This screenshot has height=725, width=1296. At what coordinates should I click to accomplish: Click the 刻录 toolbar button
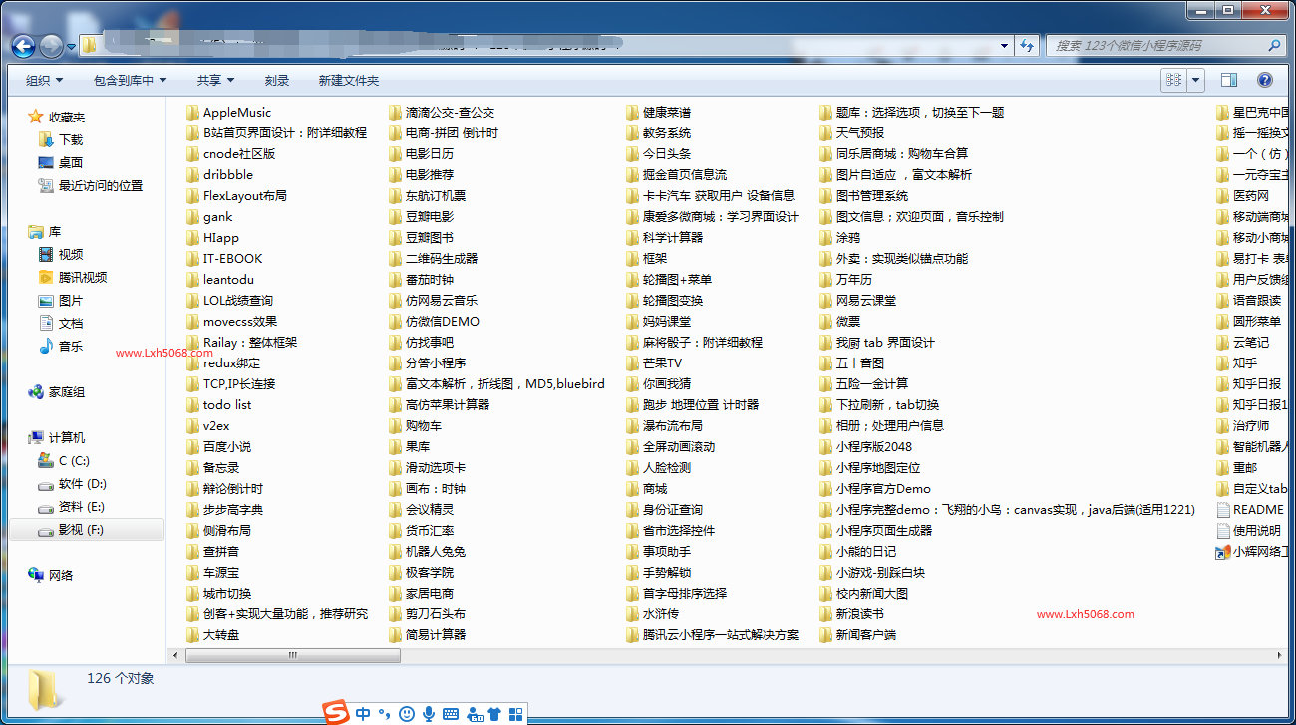(277, 80)
